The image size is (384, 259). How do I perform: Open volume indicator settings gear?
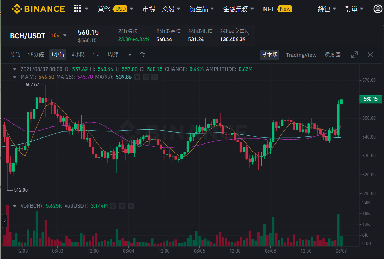122,206
